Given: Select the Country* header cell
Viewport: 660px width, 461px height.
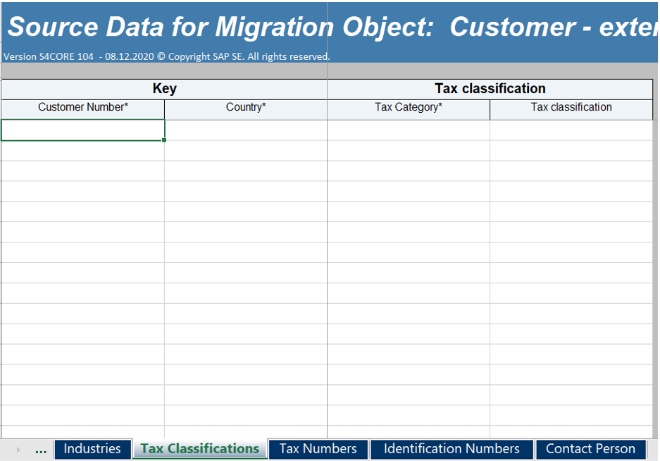Looking at the screenshot, I should pos(246,109).
